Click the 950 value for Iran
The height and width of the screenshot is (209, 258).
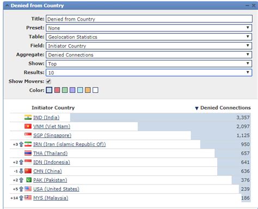[245, 144]
